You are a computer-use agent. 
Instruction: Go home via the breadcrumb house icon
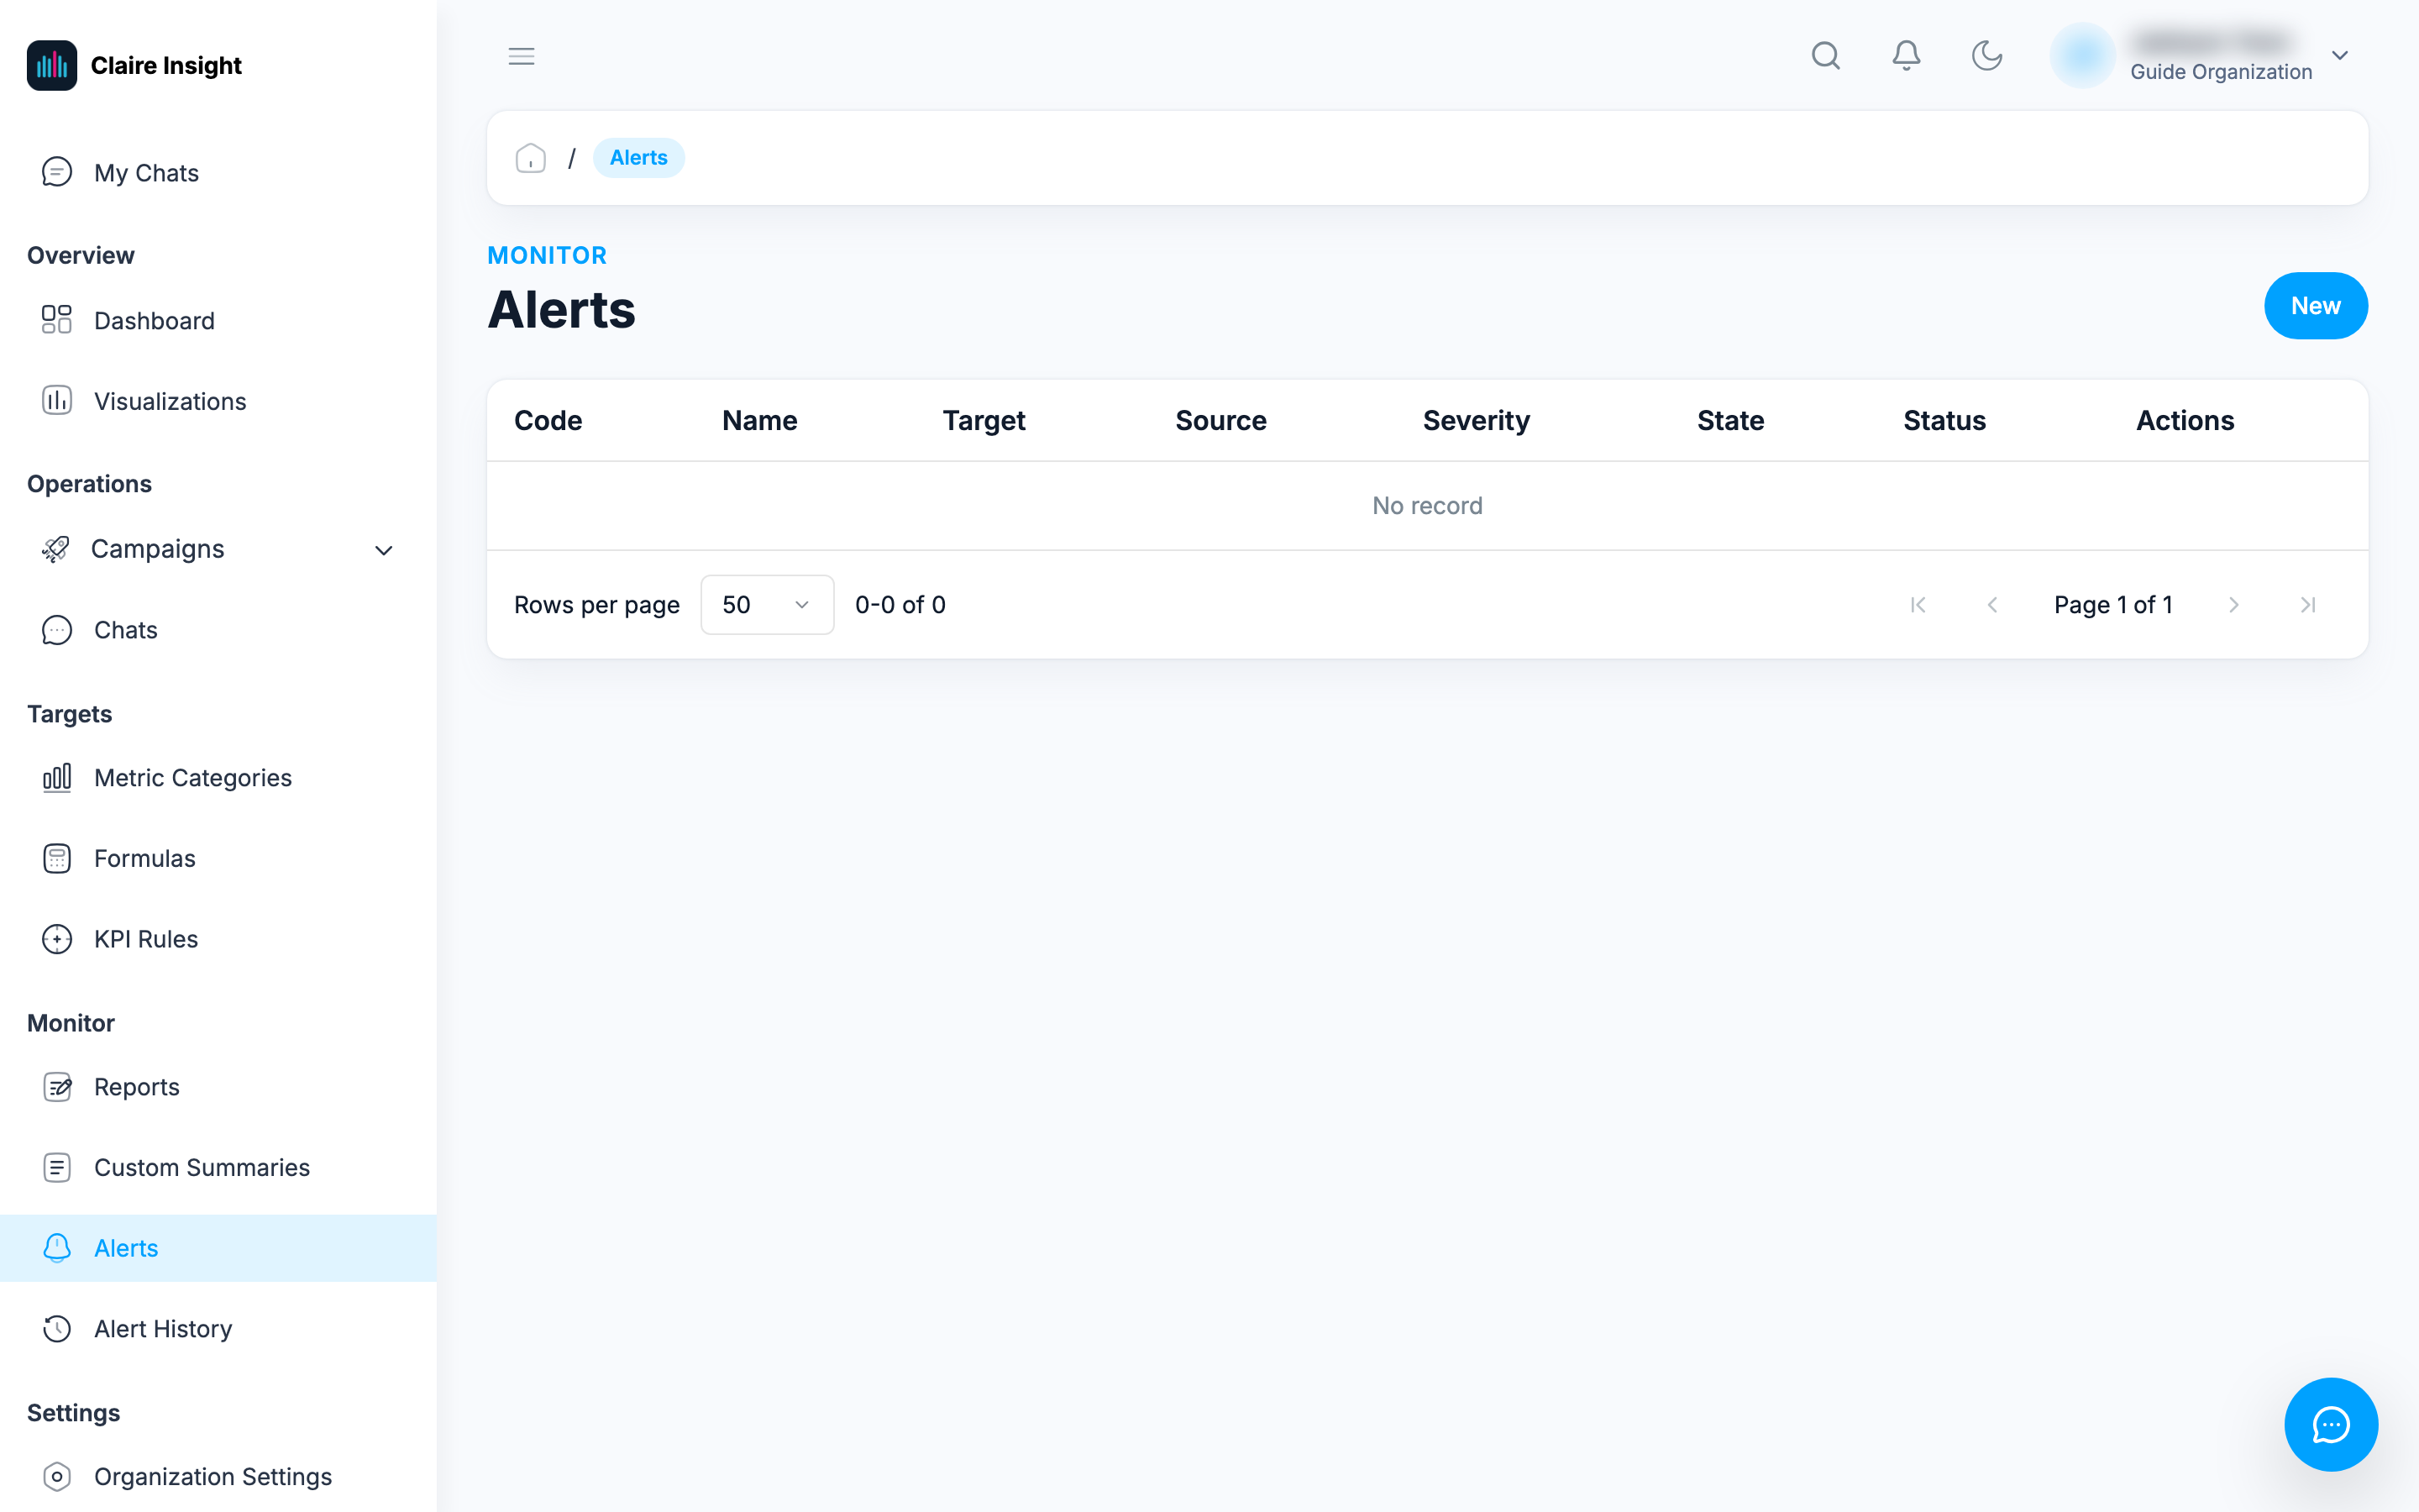(x=531, y=158)
